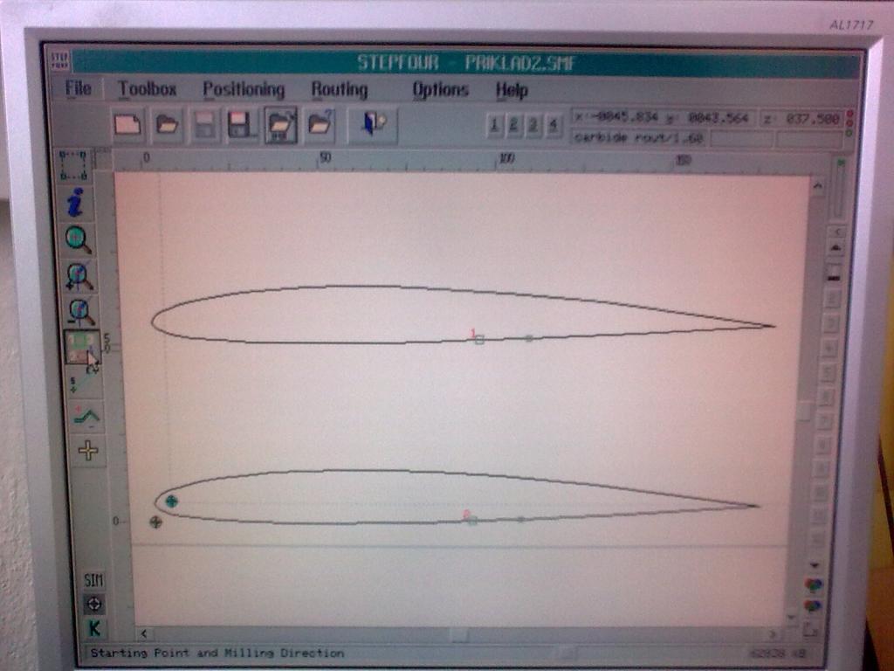Open the Positioning menu

[x=244, y=89]
